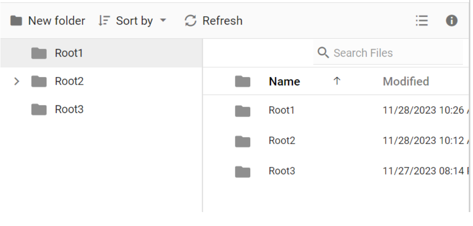
Task: Click the Root1 folder icon in navigation tree
Action: [x=39, y=53]
